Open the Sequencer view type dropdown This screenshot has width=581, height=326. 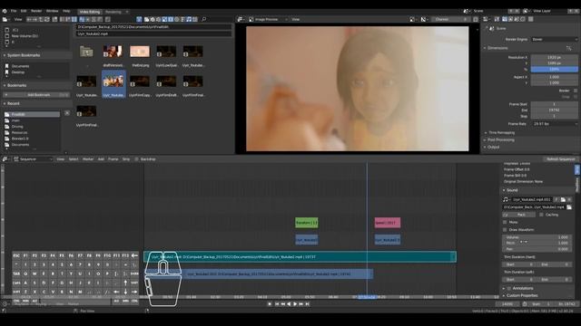tap(33, 159)
